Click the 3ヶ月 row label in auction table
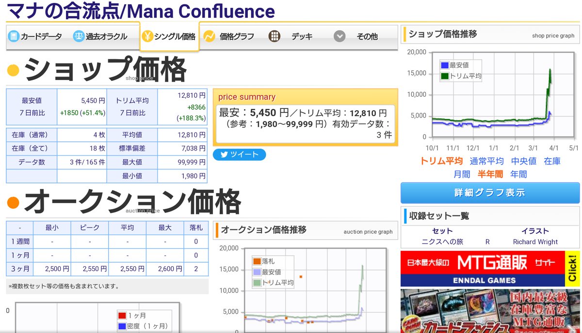Viewport: 582px width, 333px height. (x=19, y=269)
